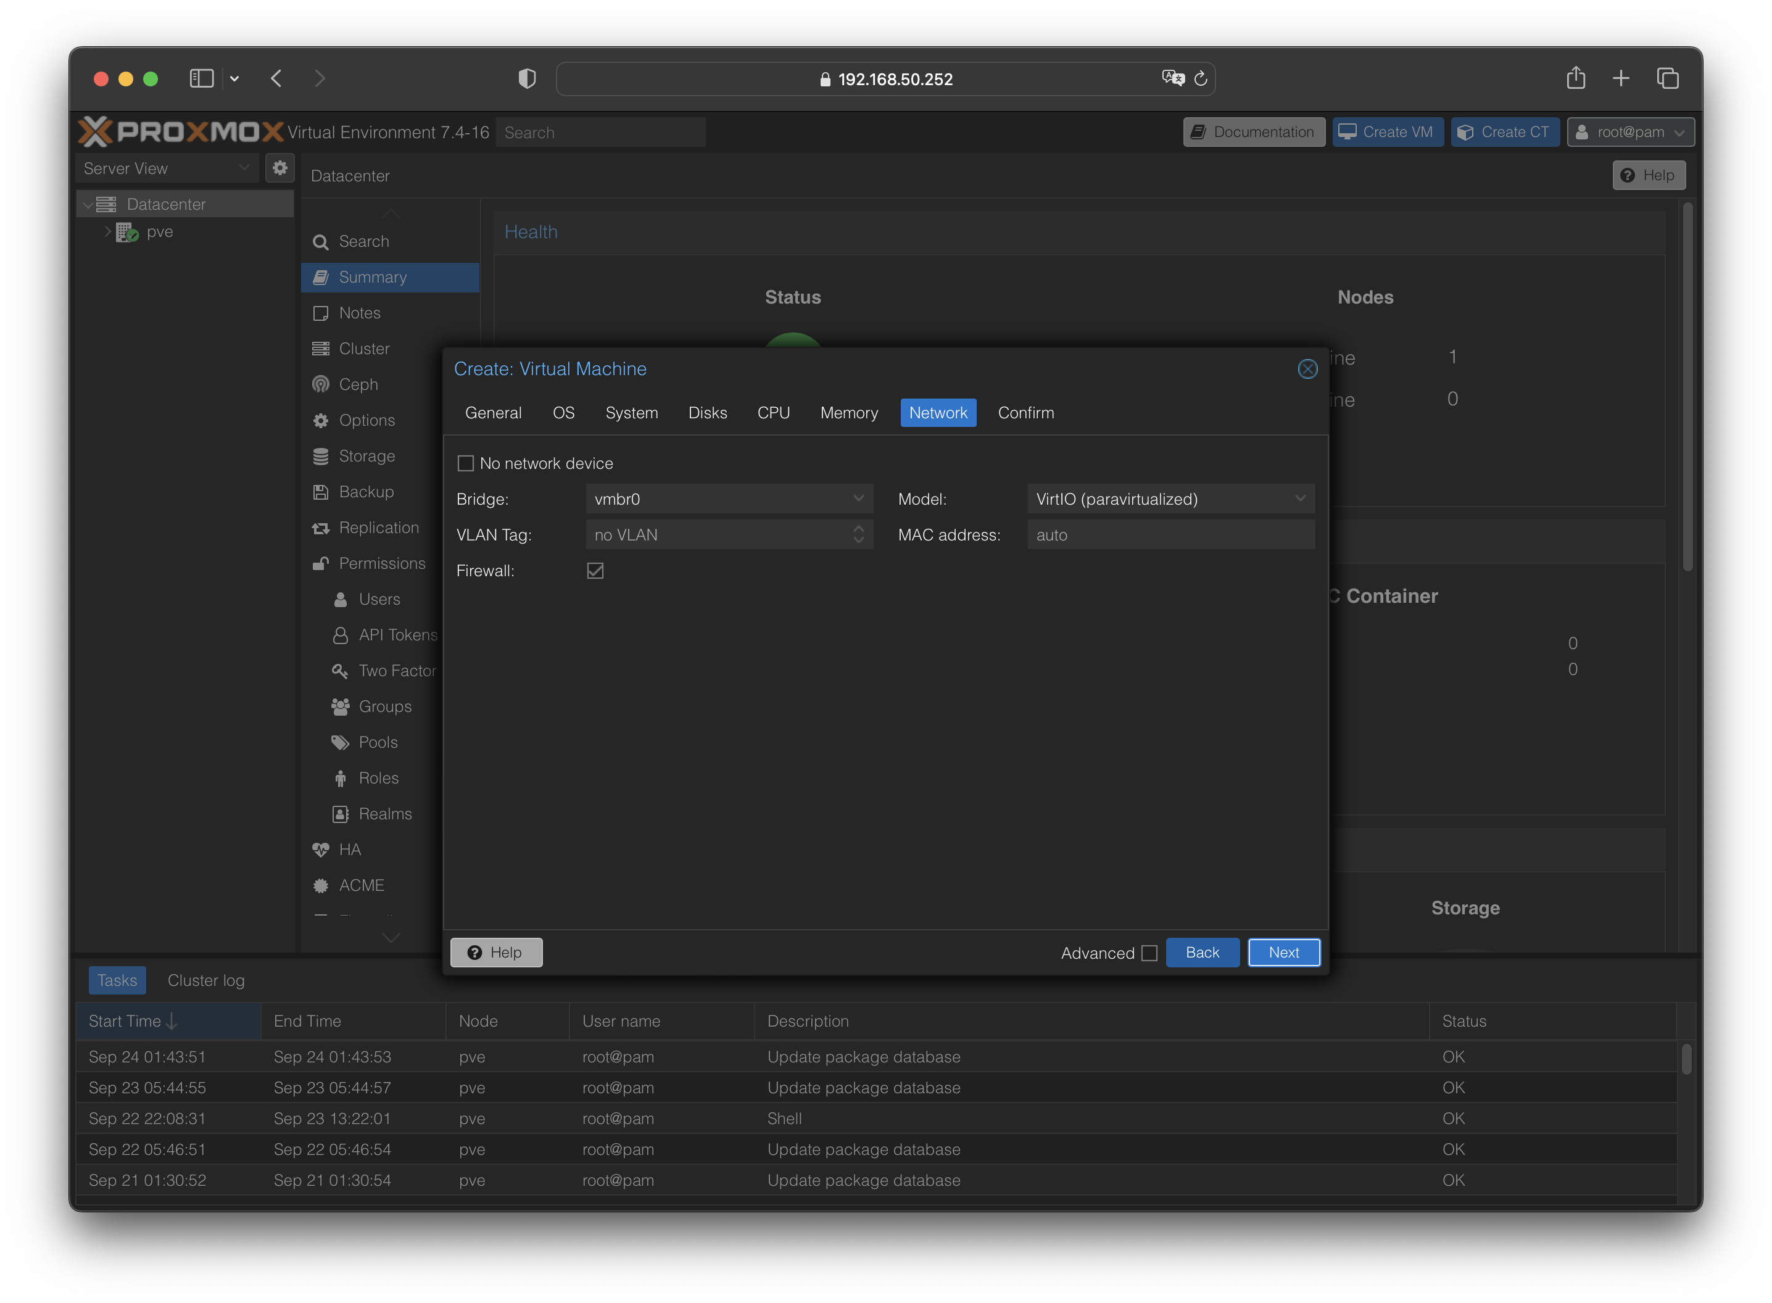The image size is (1772, 1303).
Task: Switch to the Memory tab
Action: tap(848, 413)
